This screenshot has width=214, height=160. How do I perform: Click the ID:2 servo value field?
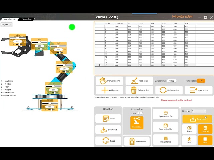coord(39,46)
